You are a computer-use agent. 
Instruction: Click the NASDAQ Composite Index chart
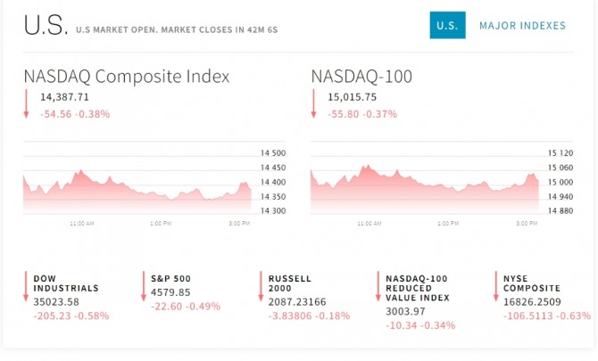(x=137, y=185)
